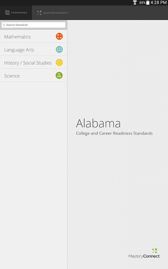This screenshot has height=269, width=168.
Task: Click the Standards pages icon in header
Action: [x=7, y=12]
